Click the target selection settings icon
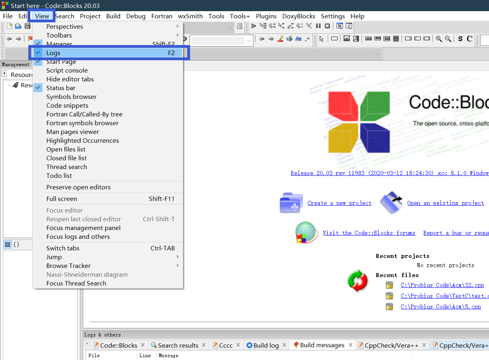 coord(240,26)
